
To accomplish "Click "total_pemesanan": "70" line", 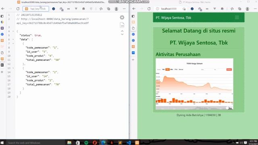I will [43, 84].
